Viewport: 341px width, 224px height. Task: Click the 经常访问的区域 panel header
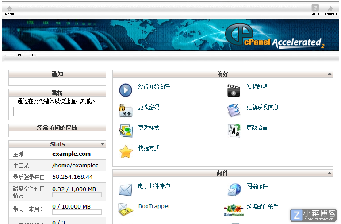(x=57, y=127)
